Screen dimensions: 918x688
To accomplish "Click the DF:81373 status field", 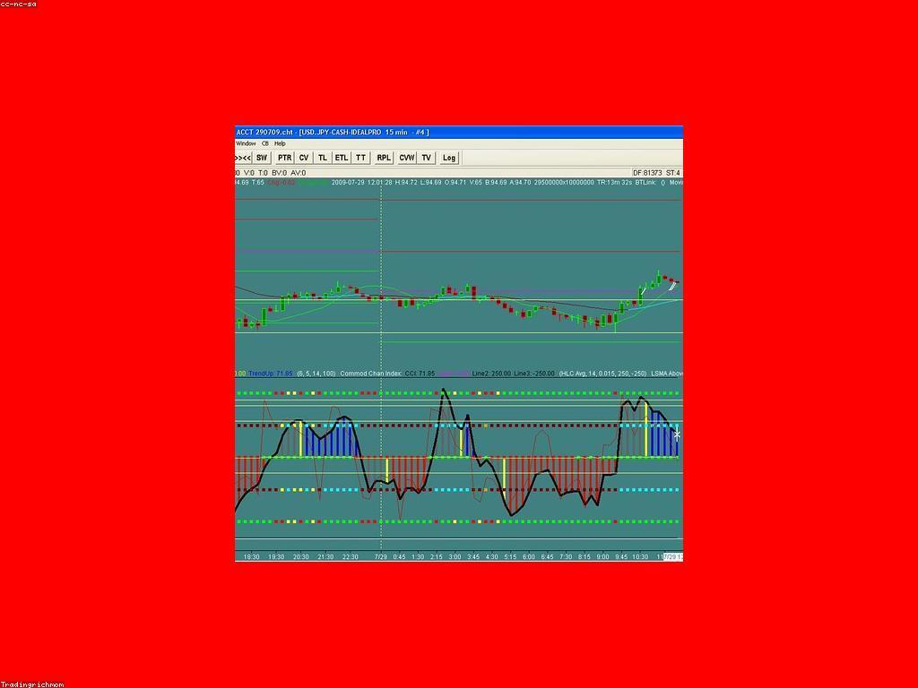I will coord(647,173).
